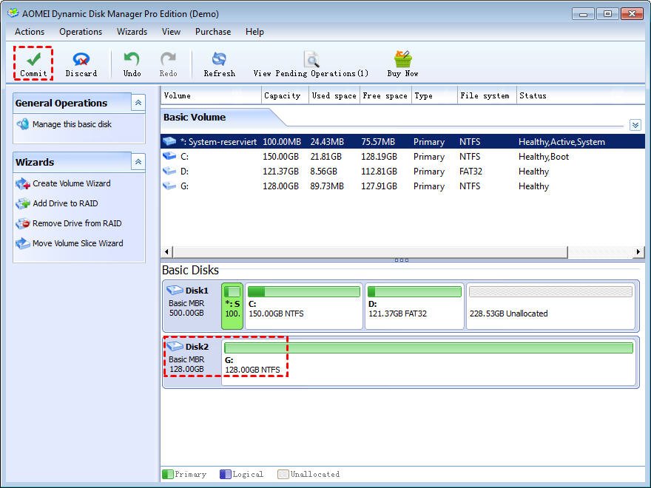Open the Operations menu
The width and height of the screenshot is (651, 488).
tap(81, 32)
